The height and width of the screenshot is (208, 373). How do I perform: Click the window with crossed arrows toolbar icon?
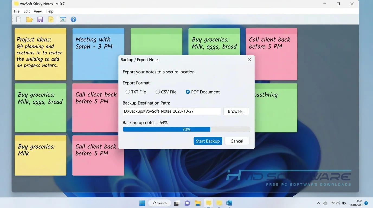click(63, 19)
